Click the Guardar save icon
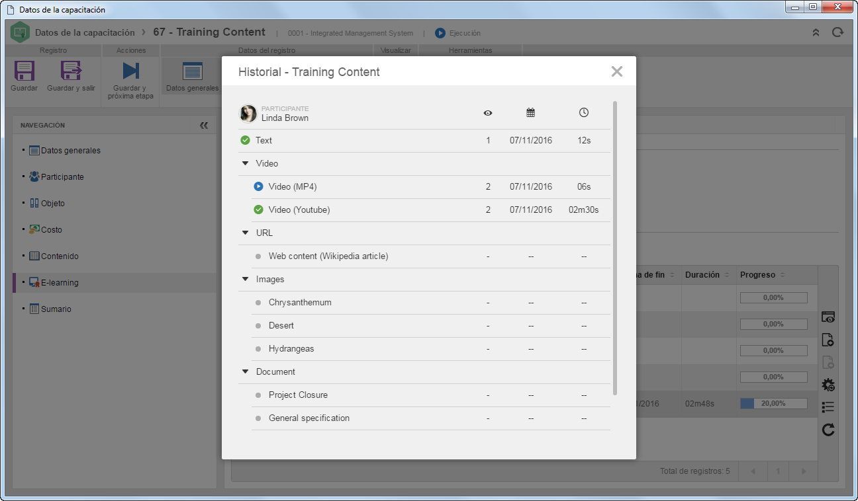The image size is (858, 501). tap(24, 71)
